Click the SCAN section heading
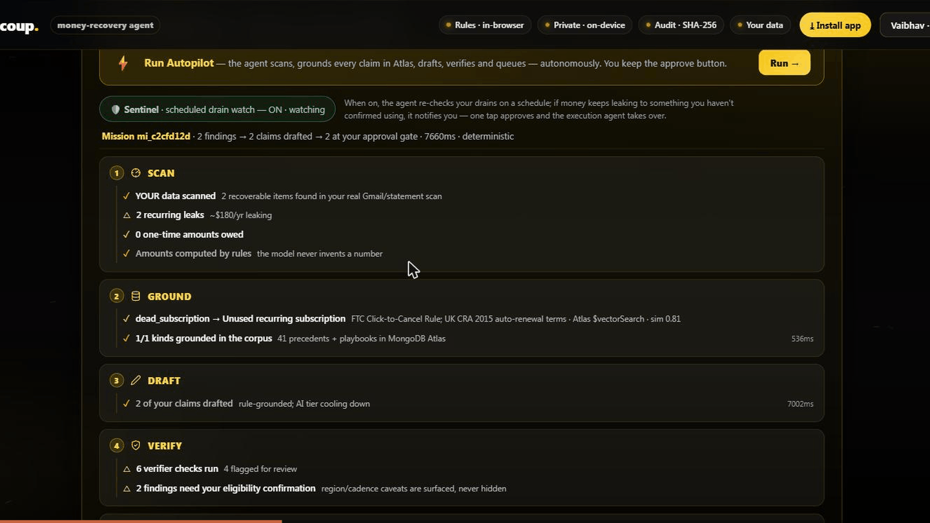The image size is (930, 523). [161, 173]
